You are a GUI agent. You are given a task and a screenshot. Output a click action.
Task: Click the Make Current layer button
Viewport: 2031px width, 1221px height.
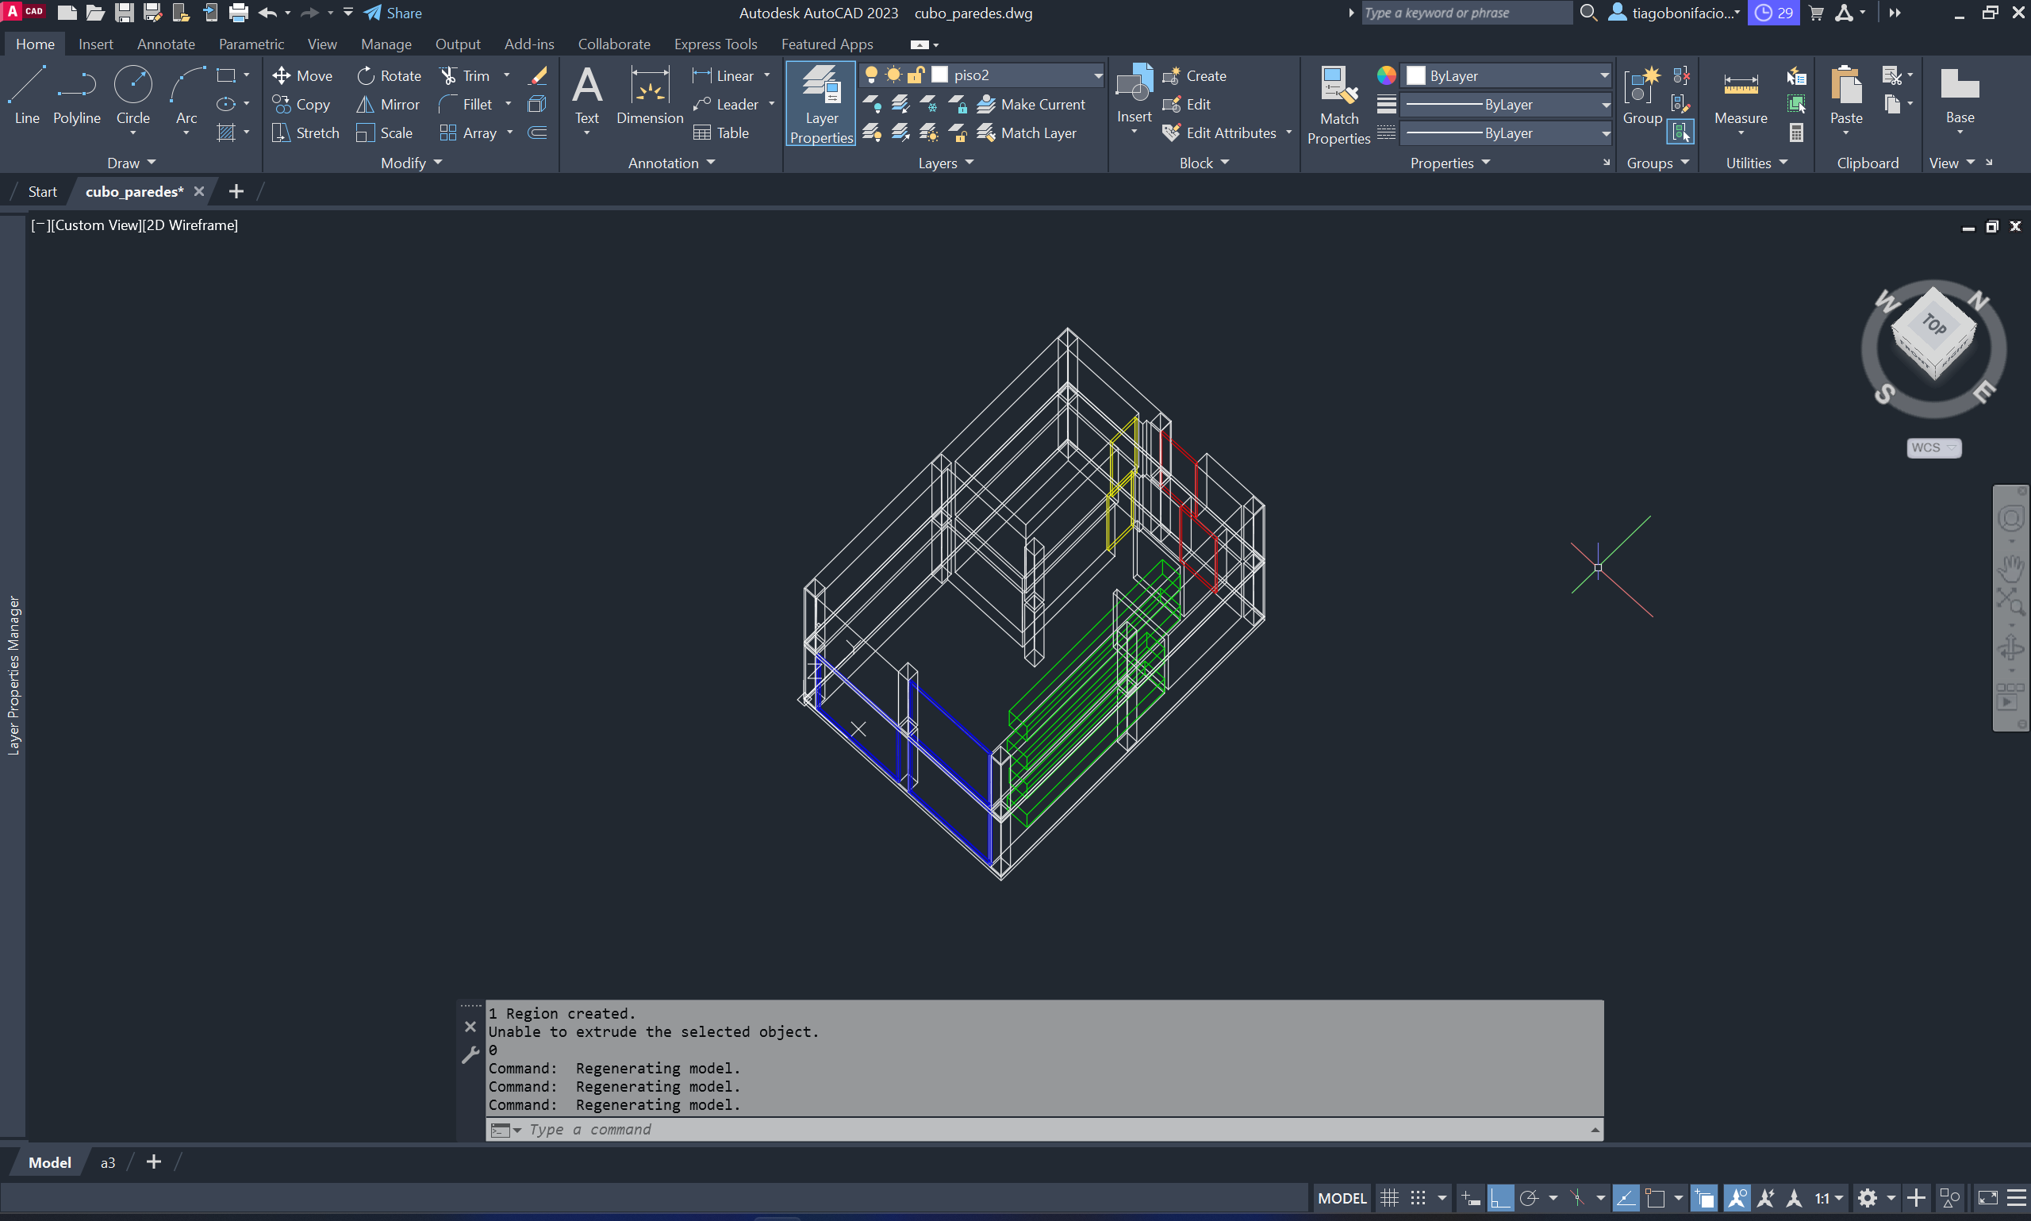[1031, 105]
